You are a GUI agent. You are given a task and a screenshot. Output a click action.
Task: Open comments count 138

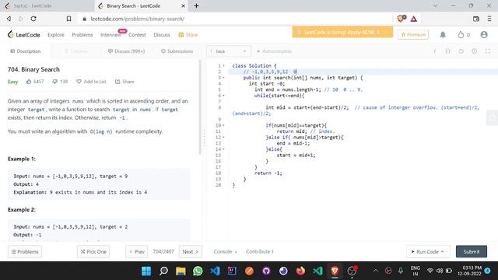click(x=60, y=82)
